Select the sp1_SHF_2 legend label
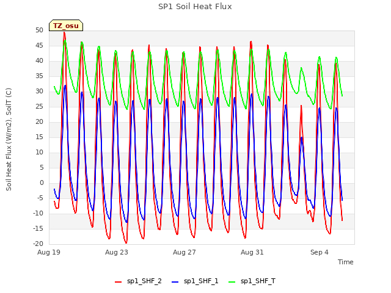The height and width of the screenshot is (293, 391). 144,281
